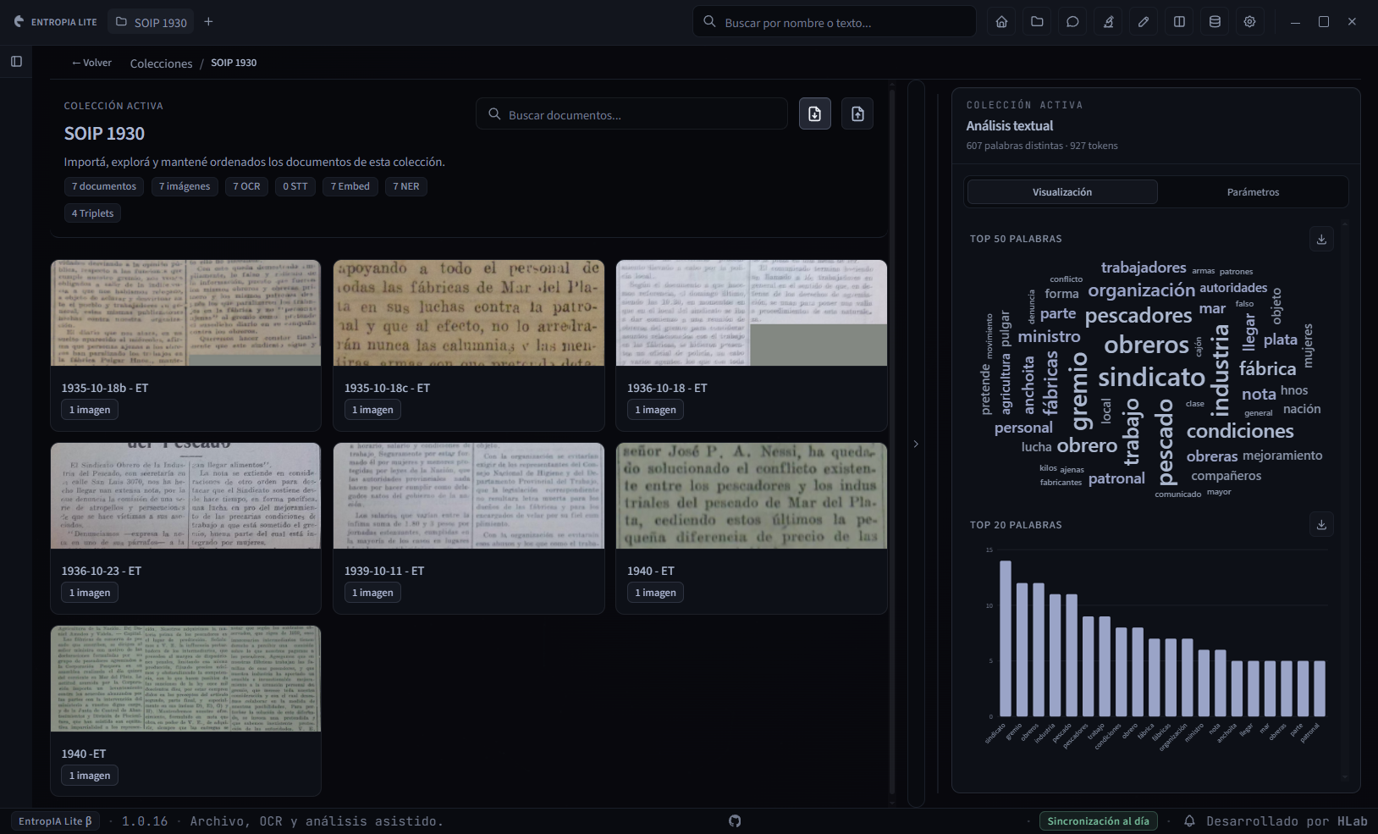
Task: Open the microscope analysis icon
Action: 1108,22
